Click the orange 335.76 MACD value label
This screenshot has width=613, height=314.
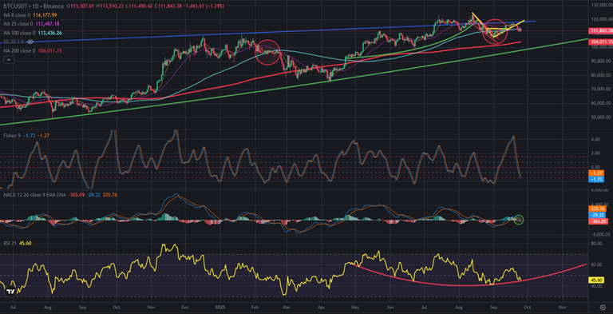pyautogui.click(x=596, y=209)
